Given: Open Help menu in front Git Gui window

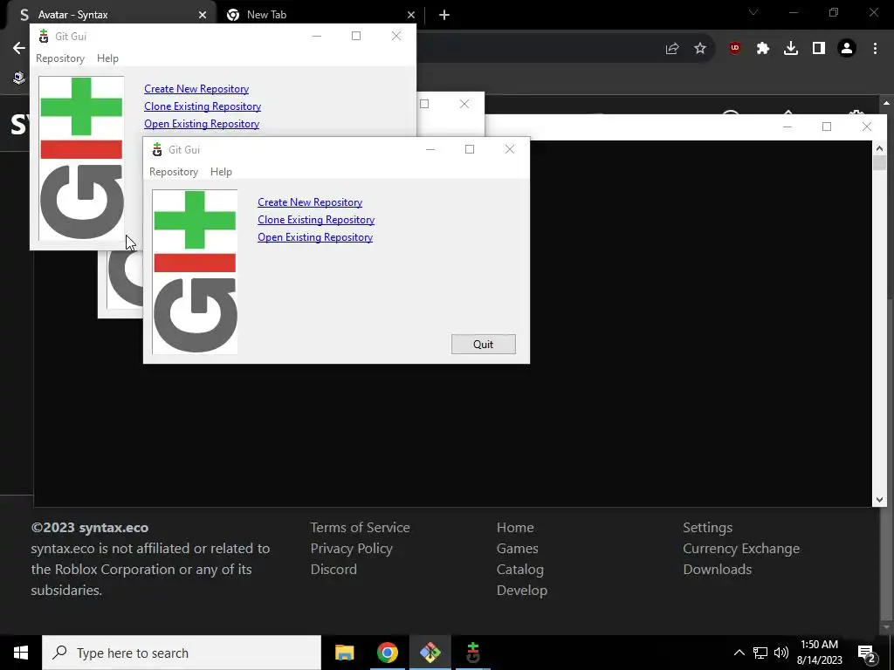Looking at the screenshot, I should 221,172.
